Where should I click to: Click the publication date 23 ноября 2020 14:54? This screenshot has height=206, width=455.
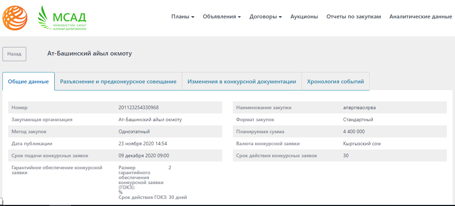tap(142, 144)
